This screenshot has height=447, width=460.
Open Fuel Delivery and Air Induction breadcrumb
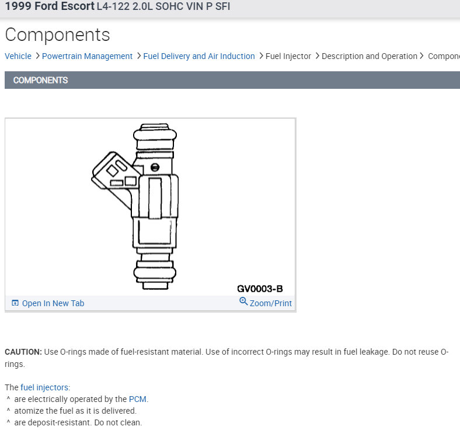199,56
